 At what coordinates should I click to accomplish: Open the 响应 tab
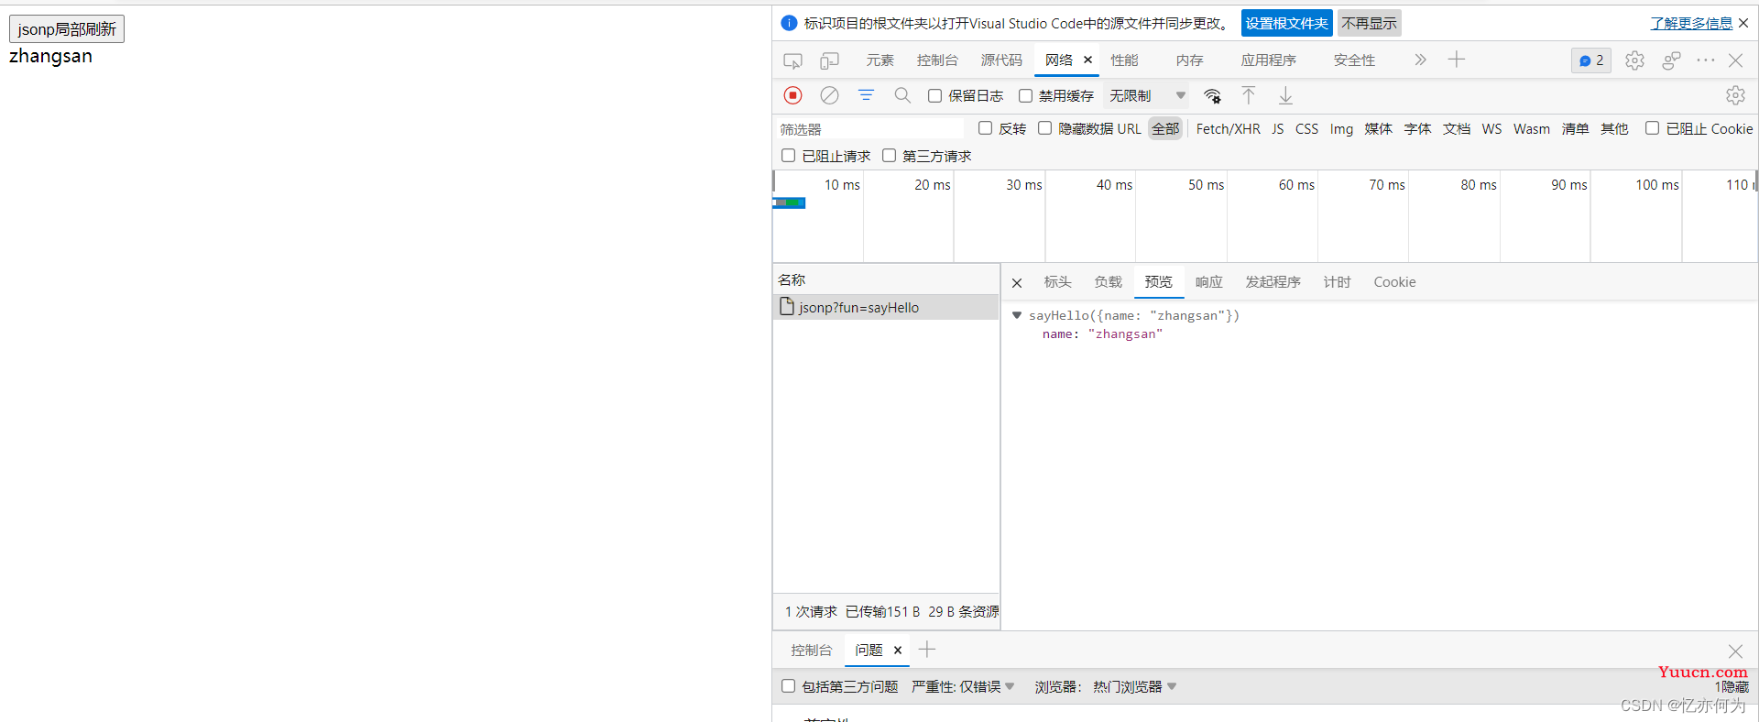point(1208,282)
